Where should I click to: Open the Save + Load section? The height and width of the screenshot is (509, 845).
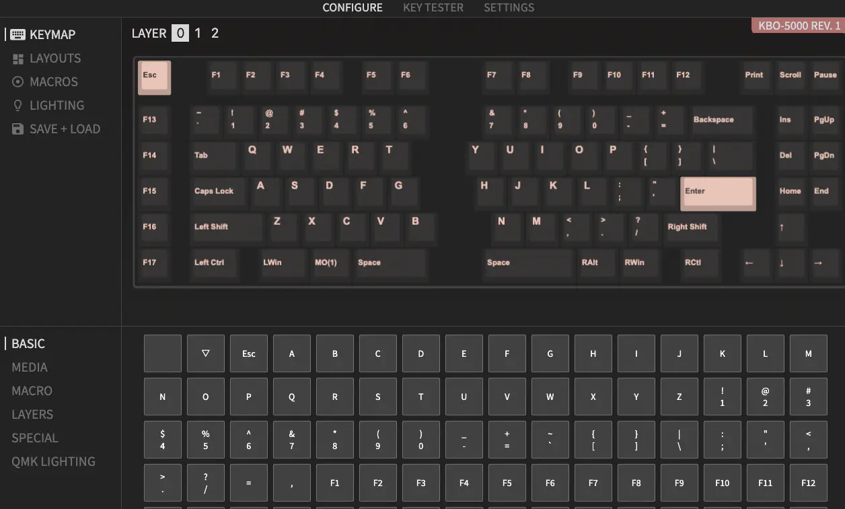(65, 129)
